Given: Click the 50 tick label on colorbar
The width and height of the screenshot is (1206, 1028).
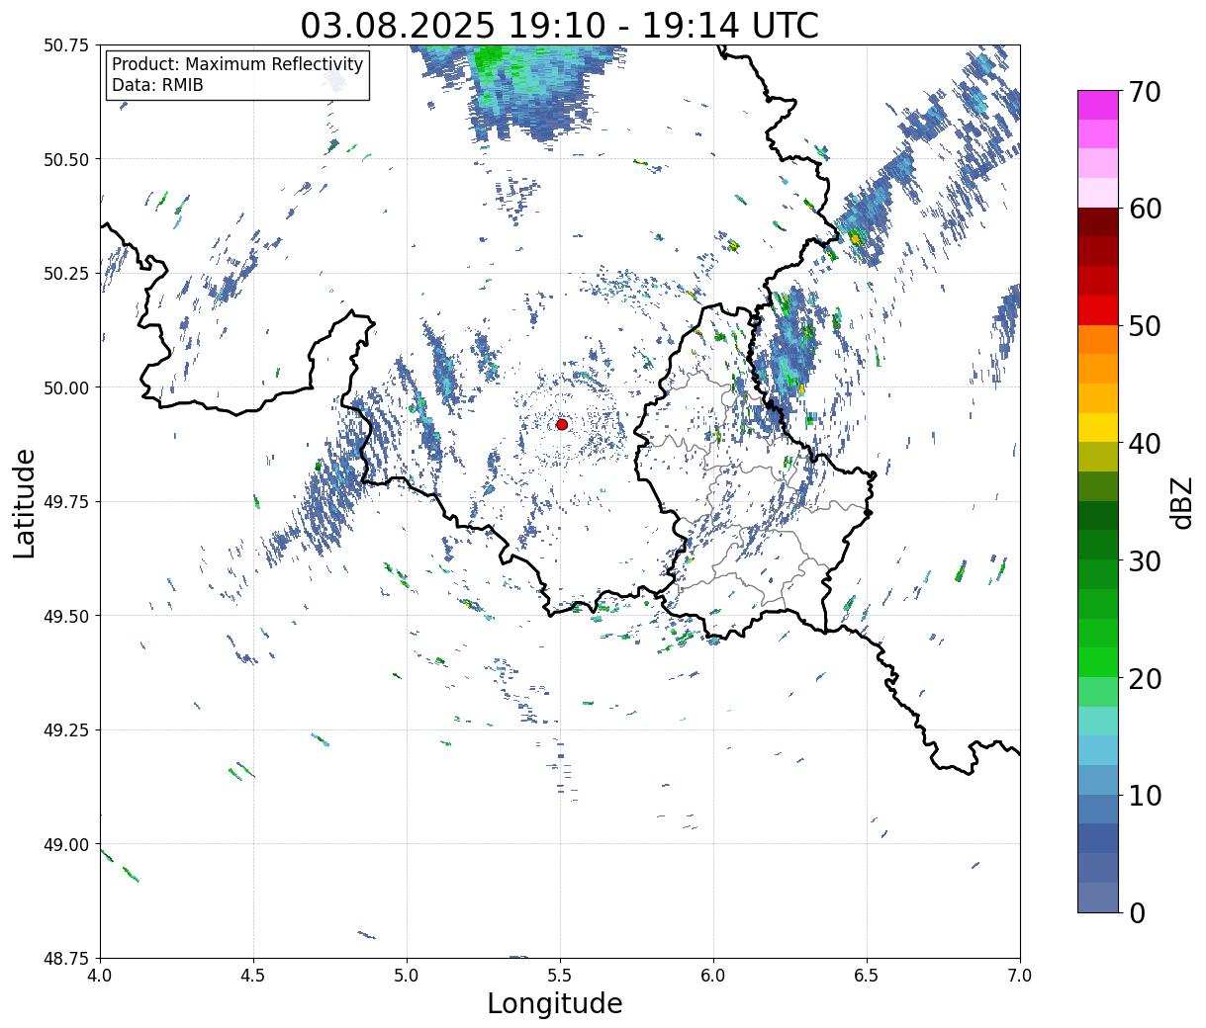Looking at the screenshot, I should pos(1144,326).
